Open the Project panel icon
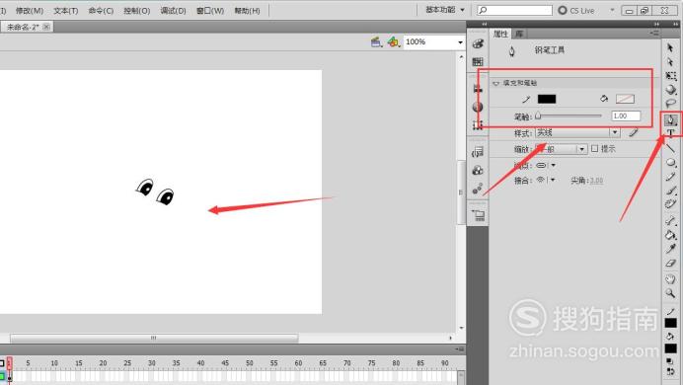Viewport: 683px width, 385px height. pyautogui.click(x=478, y=215)
